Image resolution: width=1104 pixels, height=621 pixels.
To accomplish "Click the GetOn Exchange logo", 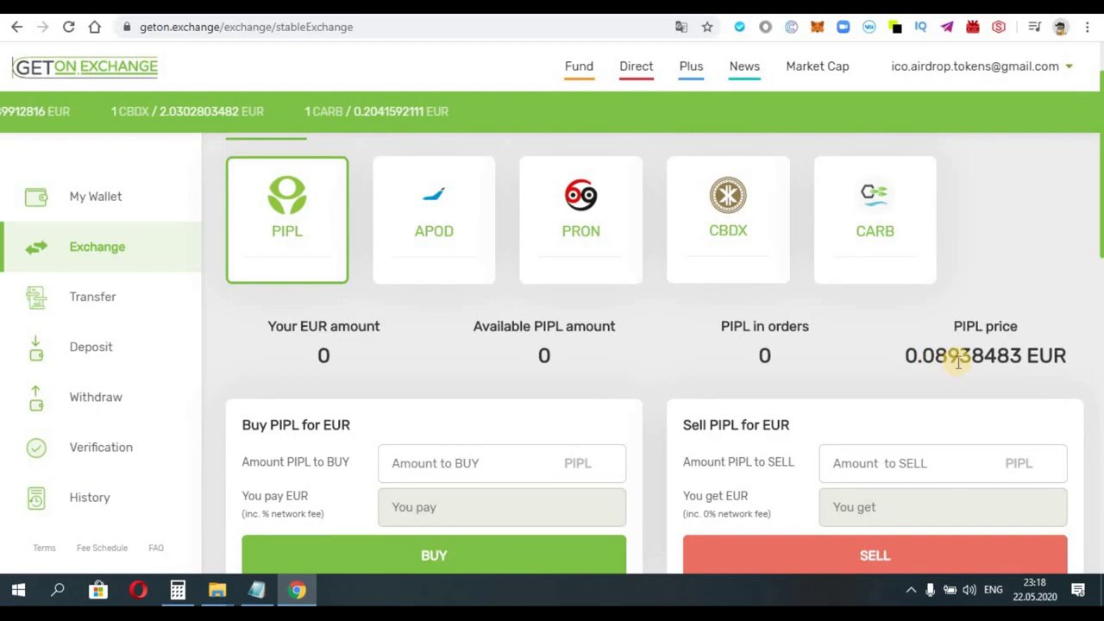I will pos(85,66).
